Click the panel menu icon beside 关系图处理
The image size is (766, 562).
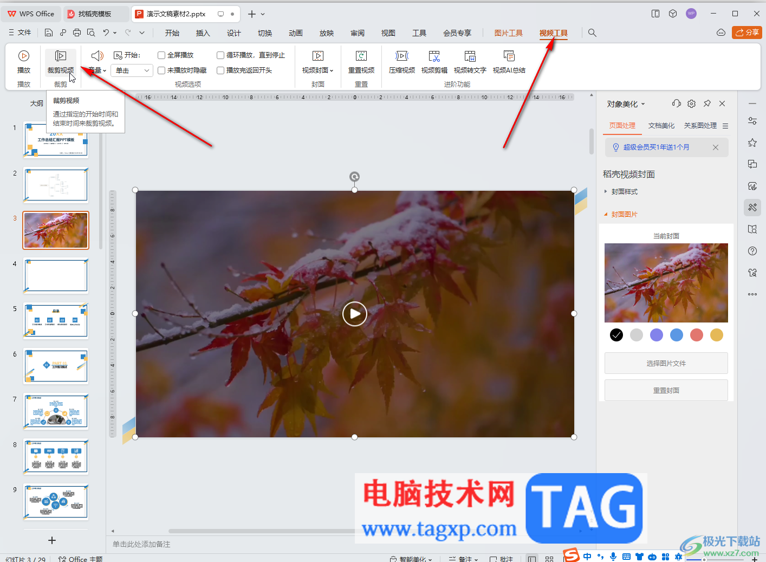tap(725, 126)
